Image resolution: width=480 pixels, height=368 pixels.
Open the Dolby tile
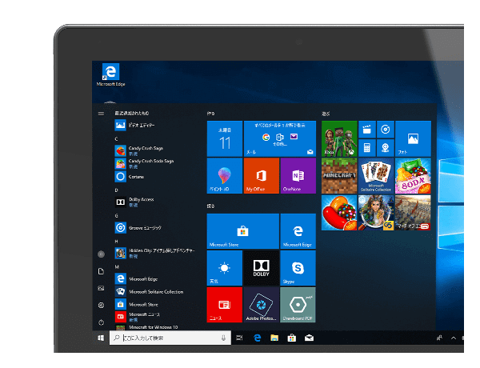coord(262,268)
